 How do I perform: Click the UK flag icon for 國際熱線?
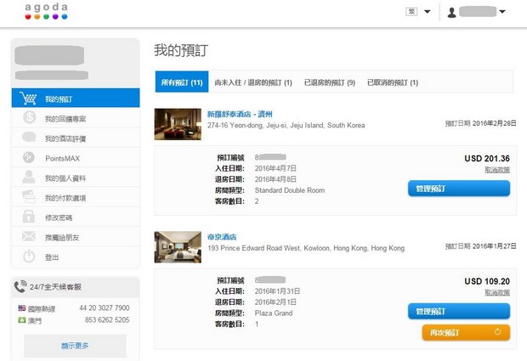tap(22, 308)
